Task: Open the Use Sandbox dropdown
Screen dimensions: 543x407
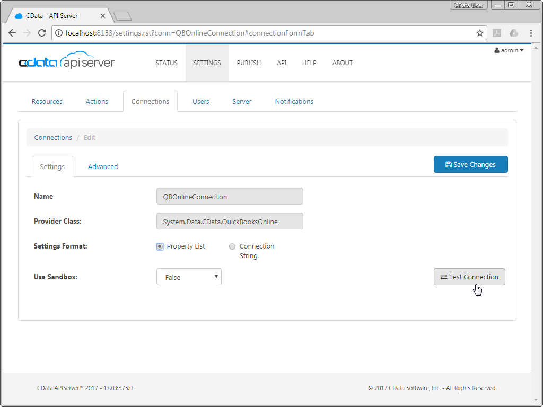Action: tap(189, 277)
